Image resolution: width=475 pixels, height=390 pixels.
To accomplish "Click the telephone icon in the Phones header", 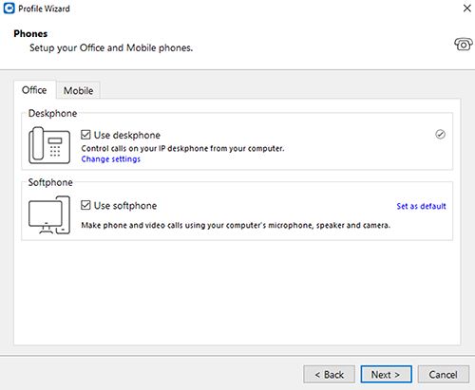I will point(464,45).
